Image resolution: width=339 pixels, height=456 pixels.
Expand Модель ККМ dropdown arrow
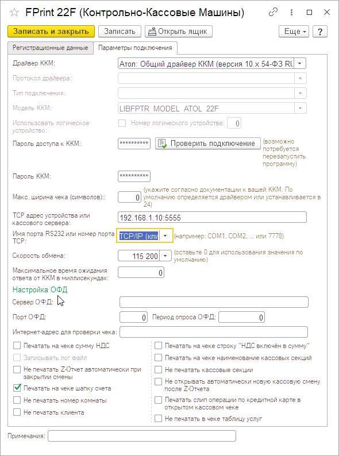pyautogui.click(x=301, y=108)
